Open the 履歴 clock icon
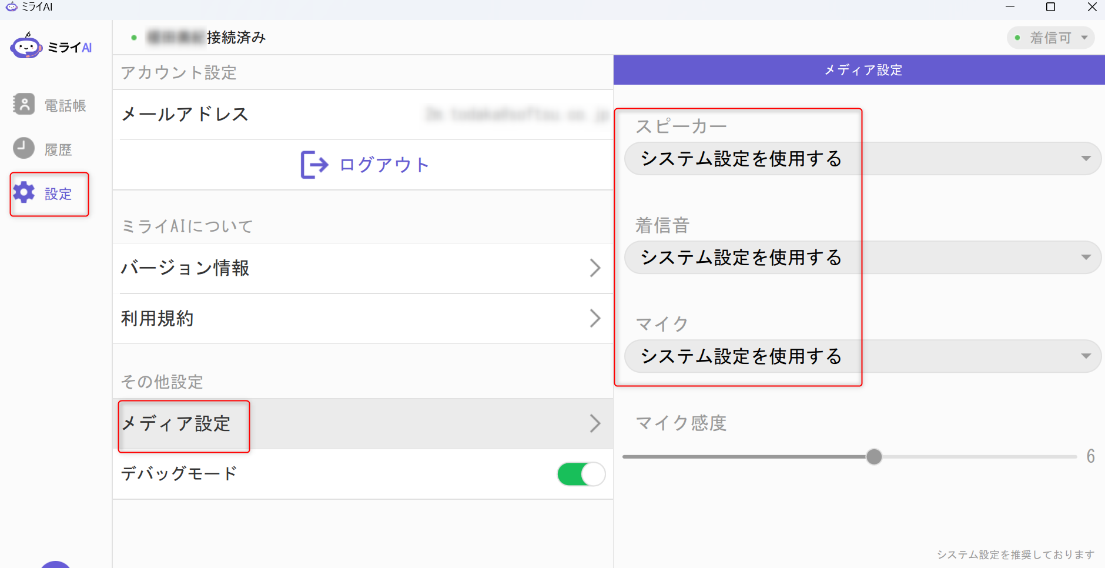1105x568 pixels. pyautogui.click(x=24, y=148)
